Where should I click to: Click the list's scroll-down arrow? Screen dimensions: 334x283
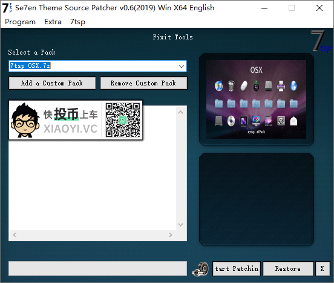181,225
